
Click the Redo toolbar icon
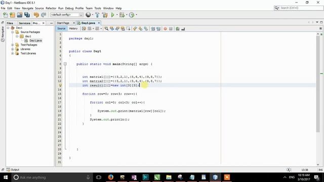coord(44,15)
